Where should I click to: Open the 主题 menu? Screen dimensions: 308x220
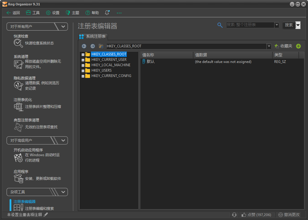(x=72, y=13)
